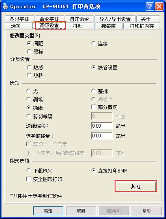Click the 其他 button
The height and width of the screenshot is (219, 166).
pyautogui.click(x=136, y=186)
